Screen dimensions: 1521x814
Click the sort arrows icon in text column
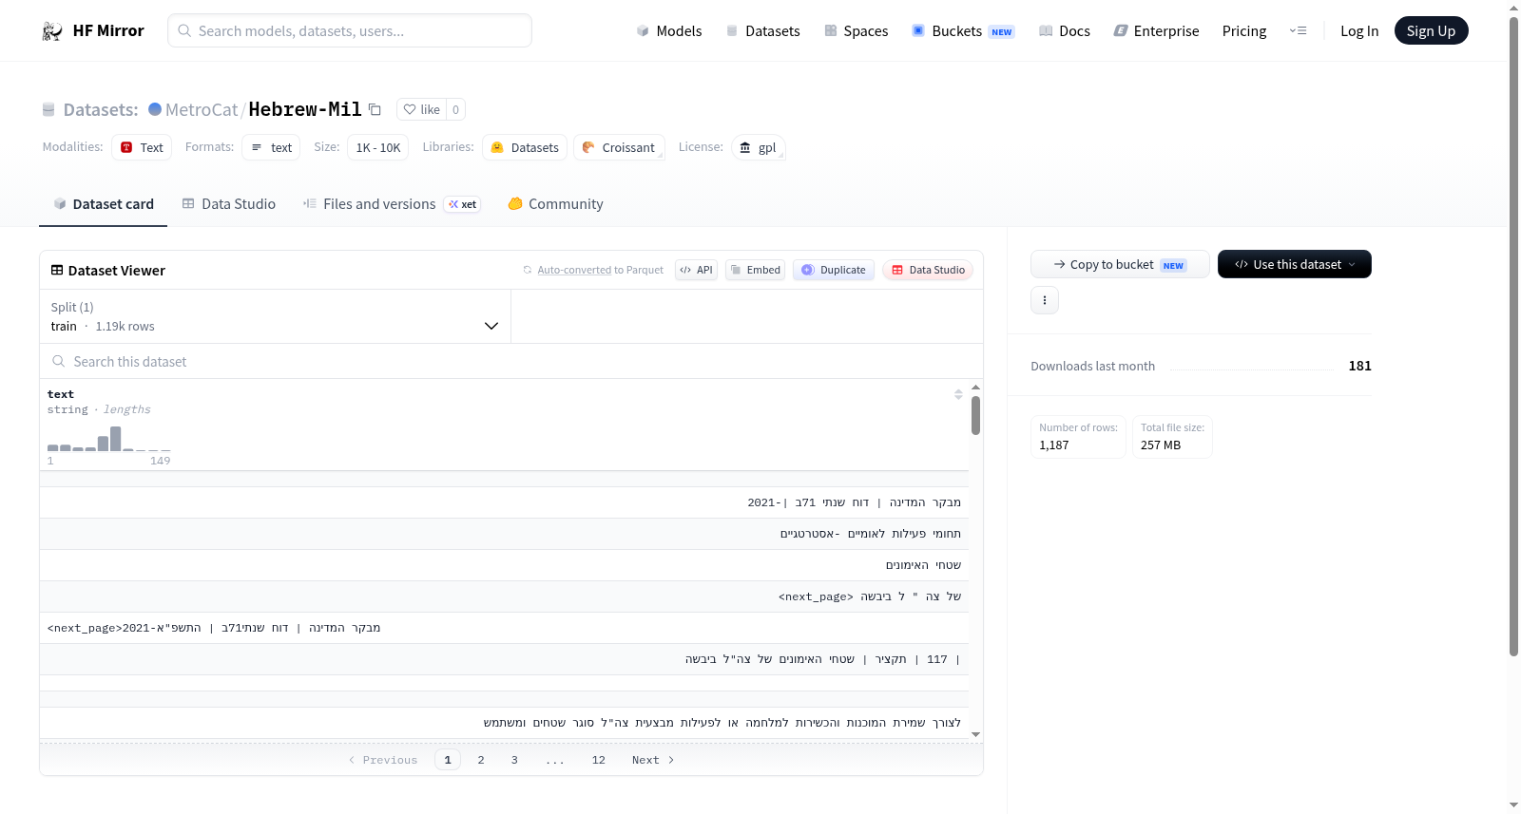pyautogui.click(x=958, y=394)
